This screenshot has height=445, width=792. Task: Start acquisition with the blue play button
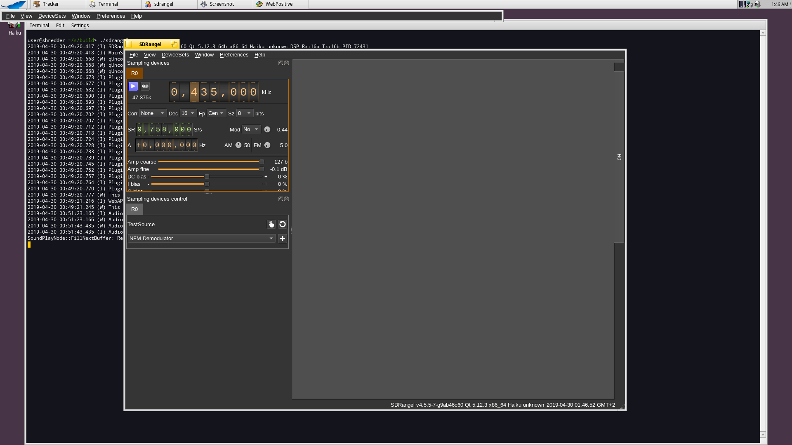click(x=133, y=86)
